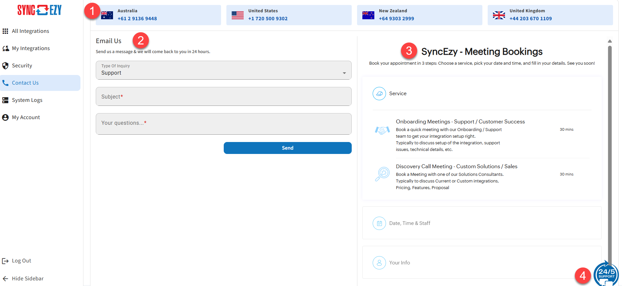Open the 24/5 Support chat badge
622x286 pixels.
[606, 274]
